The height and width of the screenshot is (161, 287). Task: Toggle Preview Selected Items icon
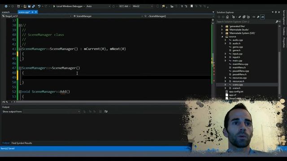[x=262, y=17]
